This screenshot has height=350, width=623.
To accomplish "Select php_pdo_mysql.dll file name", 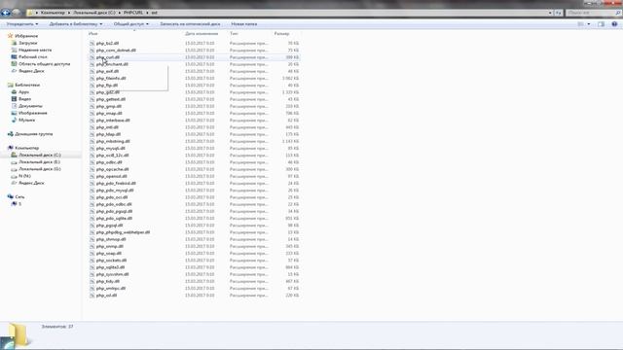I will [115, 191].
